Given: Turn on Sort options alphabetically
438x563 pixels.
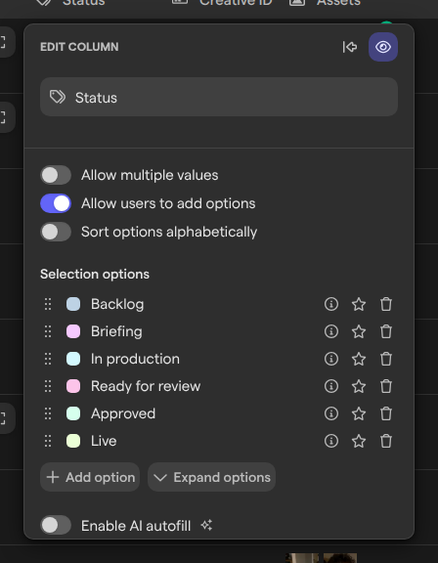Looking at the screenshot, I should [56, 232].
